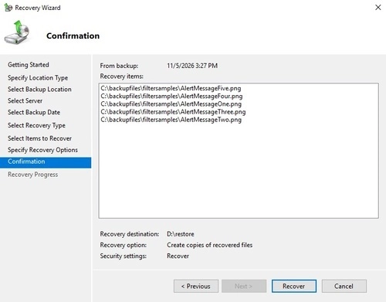Click the Security settings value 'Recover'
This screenshot has width=386, height=302.
(178, 256)
